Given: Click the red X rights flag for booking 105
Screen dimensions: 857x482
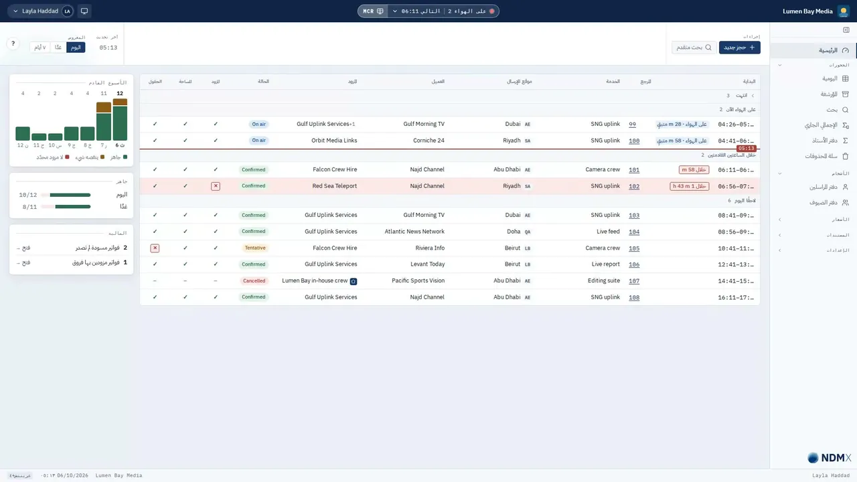Looking at the screenshot, I should (x=155, y=248).
